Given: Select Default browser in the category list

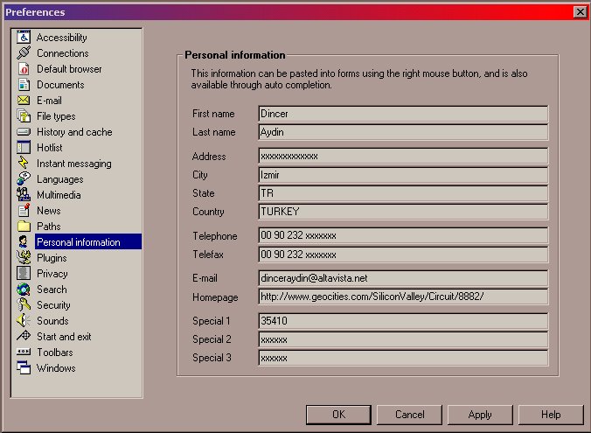Looking at the screenshot, I should (x=69, y=69).
